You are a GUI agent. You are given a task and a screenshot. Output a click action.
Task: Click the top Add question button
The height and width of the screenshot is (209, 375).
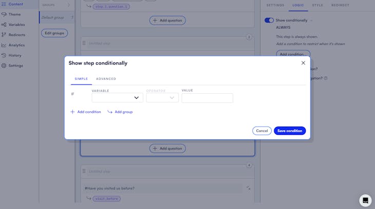pos(167,20)
